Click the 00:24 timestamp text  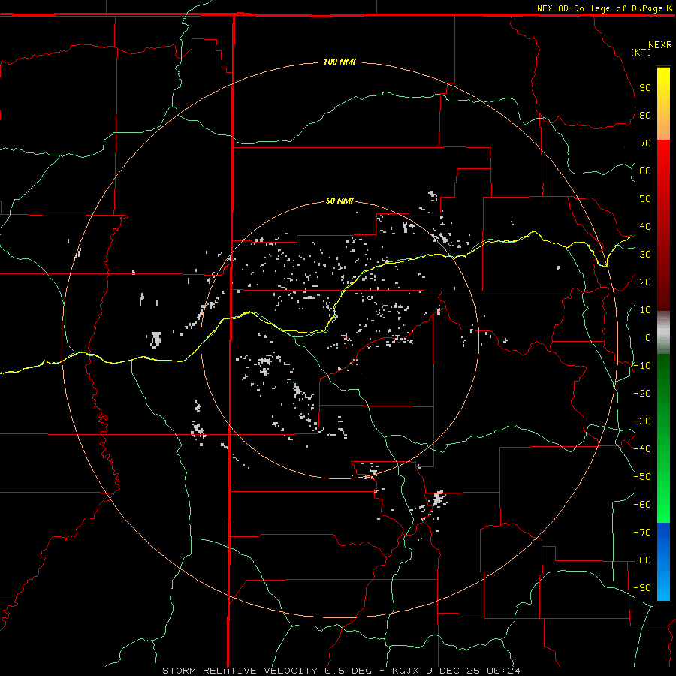click(503, 671)
